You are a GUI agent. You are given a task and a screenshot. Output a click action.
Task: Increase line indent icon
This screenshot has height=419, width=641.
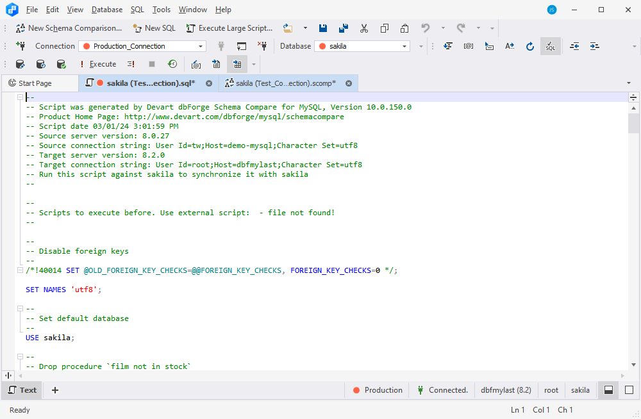(x=595, y=46)
